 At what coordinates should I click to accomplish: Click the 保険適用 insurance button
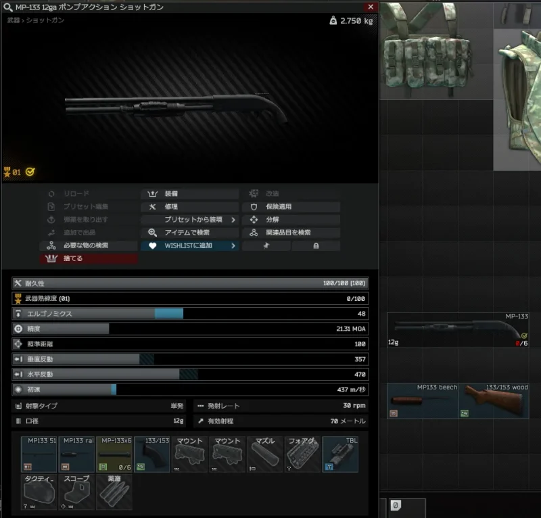click(x=291, y=207)
